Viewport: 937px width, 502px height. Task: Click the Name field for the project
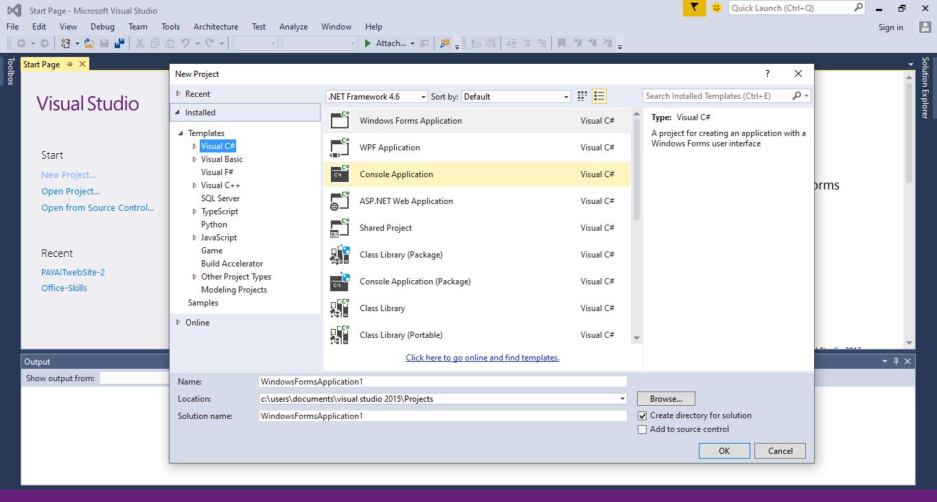[x=443, y=381]
